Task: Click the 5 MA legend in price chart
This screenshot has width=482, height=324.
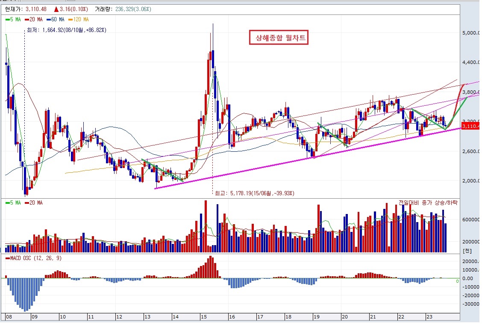Action: click(15, 20)
